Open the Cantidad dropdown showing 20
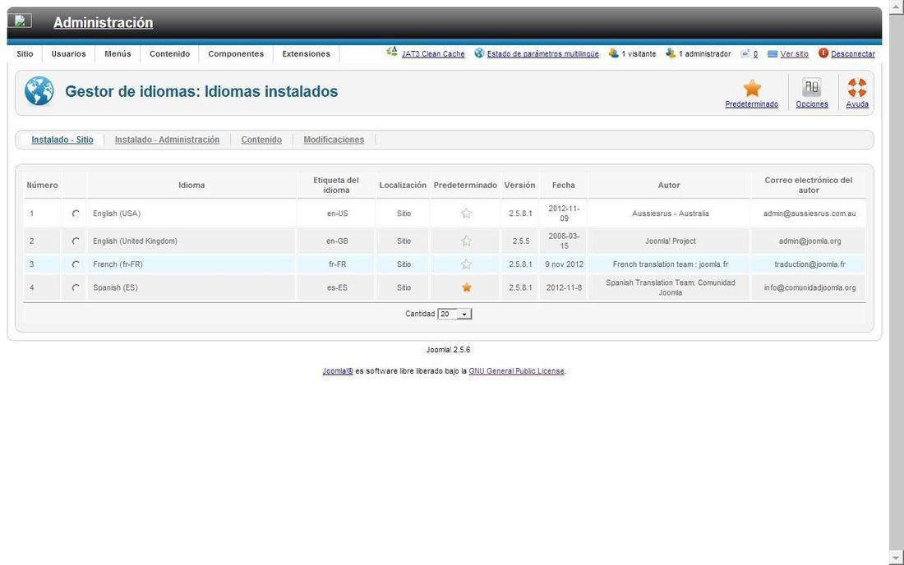The height and width of the screenshot is (565, 904). point(454,314)
